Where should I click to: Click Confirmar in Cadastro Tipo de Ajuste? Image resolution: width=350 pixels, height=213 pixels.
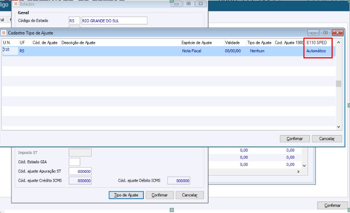pos(295,139)
